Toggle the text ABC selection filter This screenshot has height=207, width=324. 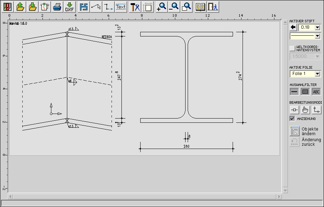[316, 92]
